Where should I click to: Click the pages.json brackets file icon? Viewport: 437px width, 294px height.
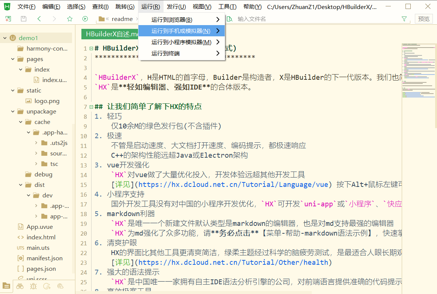21,269
